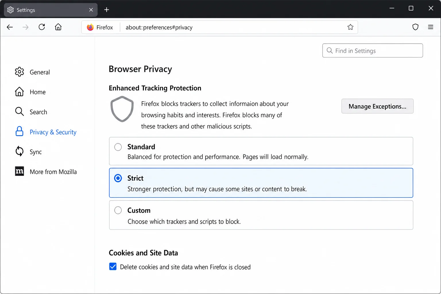
Task: Click the Privacy & Security lock icon
Action: 19,131
